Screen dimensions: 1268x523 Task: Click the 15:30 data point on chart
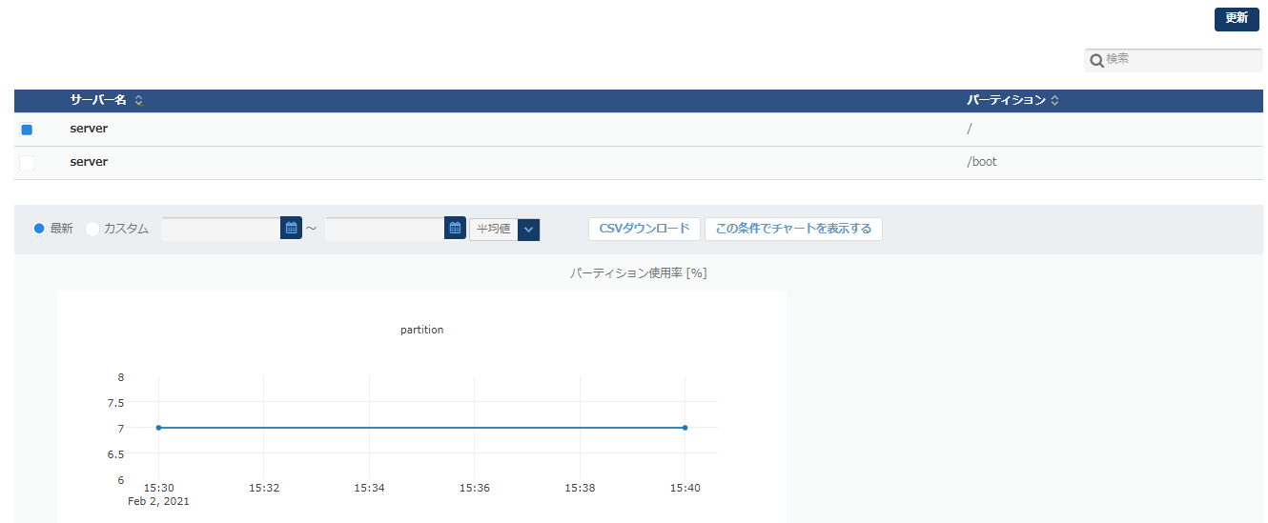(158, 428)
